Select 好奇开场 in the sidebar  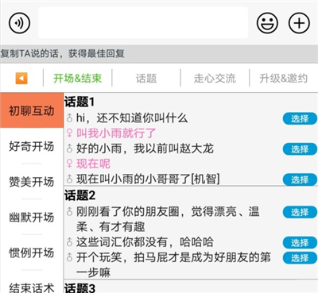(x=32, y=146)
